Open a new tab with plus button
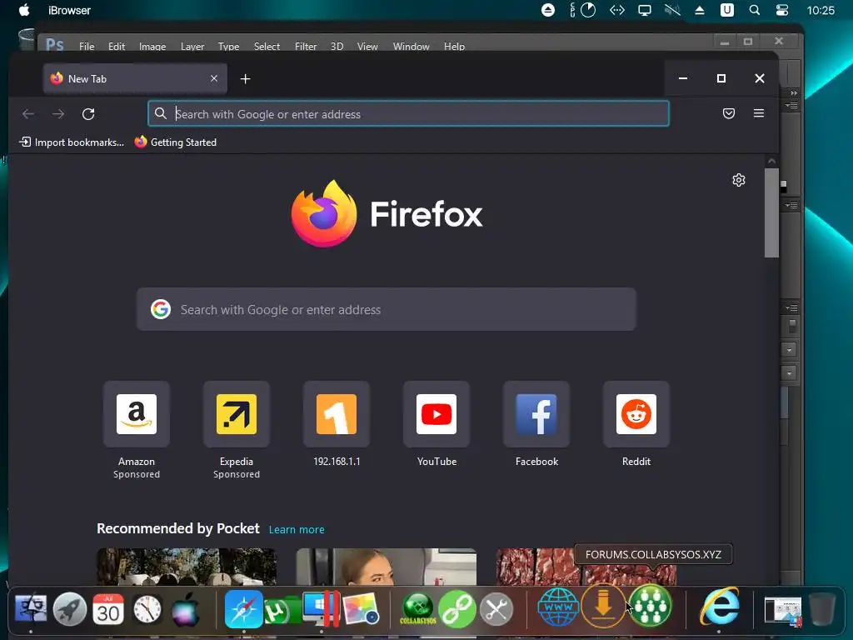Viewport: 853px width, 640px height. (x=246, y=79)
